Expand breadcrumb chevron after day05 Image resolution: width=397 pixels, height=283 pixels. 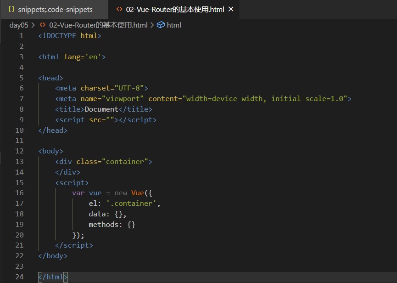33,25
